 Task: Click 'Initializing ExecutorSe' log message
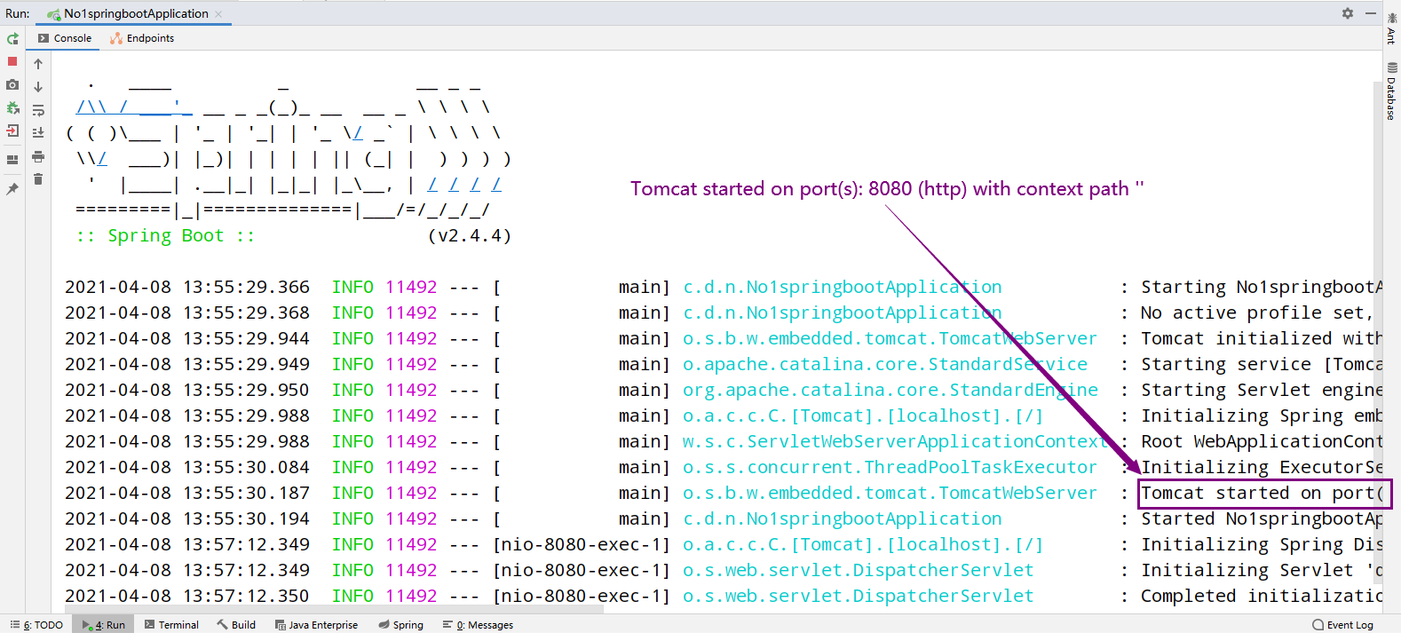point(1261,467)
